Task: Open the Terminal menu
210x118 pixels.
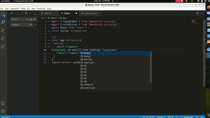Action: pyautogui.click(x=41, y=9)
